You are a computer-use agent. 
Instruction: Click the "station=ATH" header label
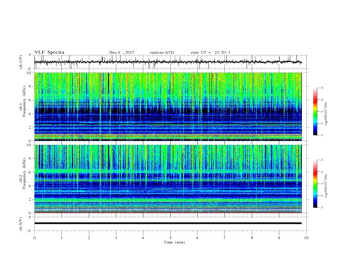[162, 52]
